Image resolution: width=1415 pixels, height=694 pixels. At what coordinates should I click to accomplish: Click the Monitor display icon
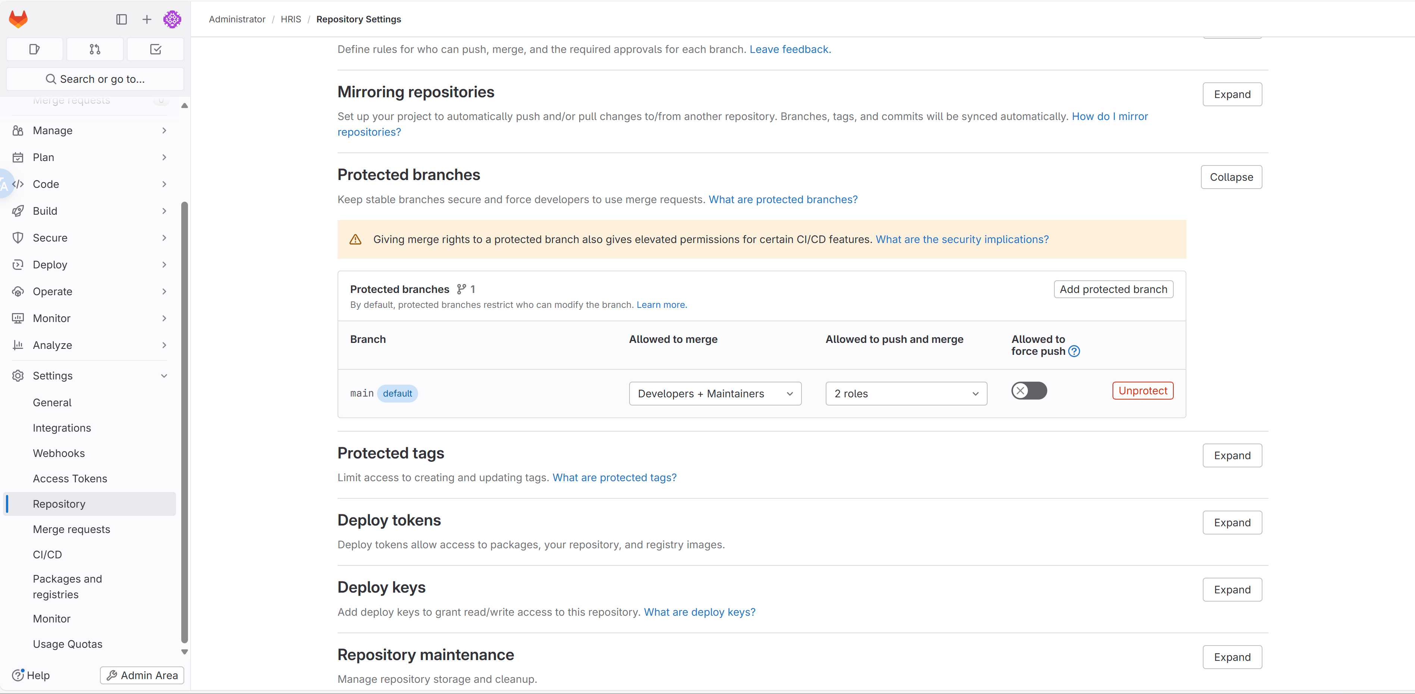click(x=18, y=318)
